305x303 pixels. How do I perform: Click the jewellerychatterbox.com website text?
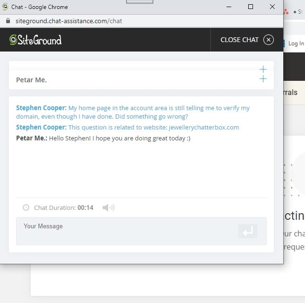(x=204, y=127)
